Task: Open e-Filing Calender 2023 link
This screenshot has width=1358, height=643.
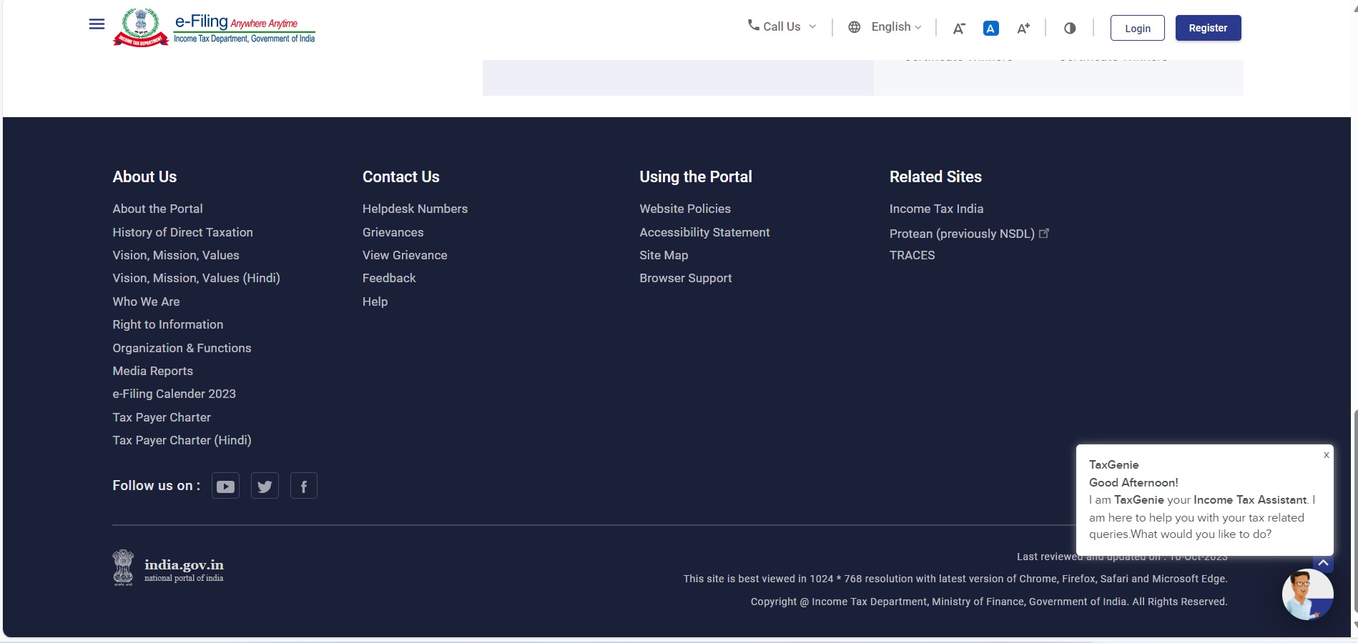Action: click(174, 394)
